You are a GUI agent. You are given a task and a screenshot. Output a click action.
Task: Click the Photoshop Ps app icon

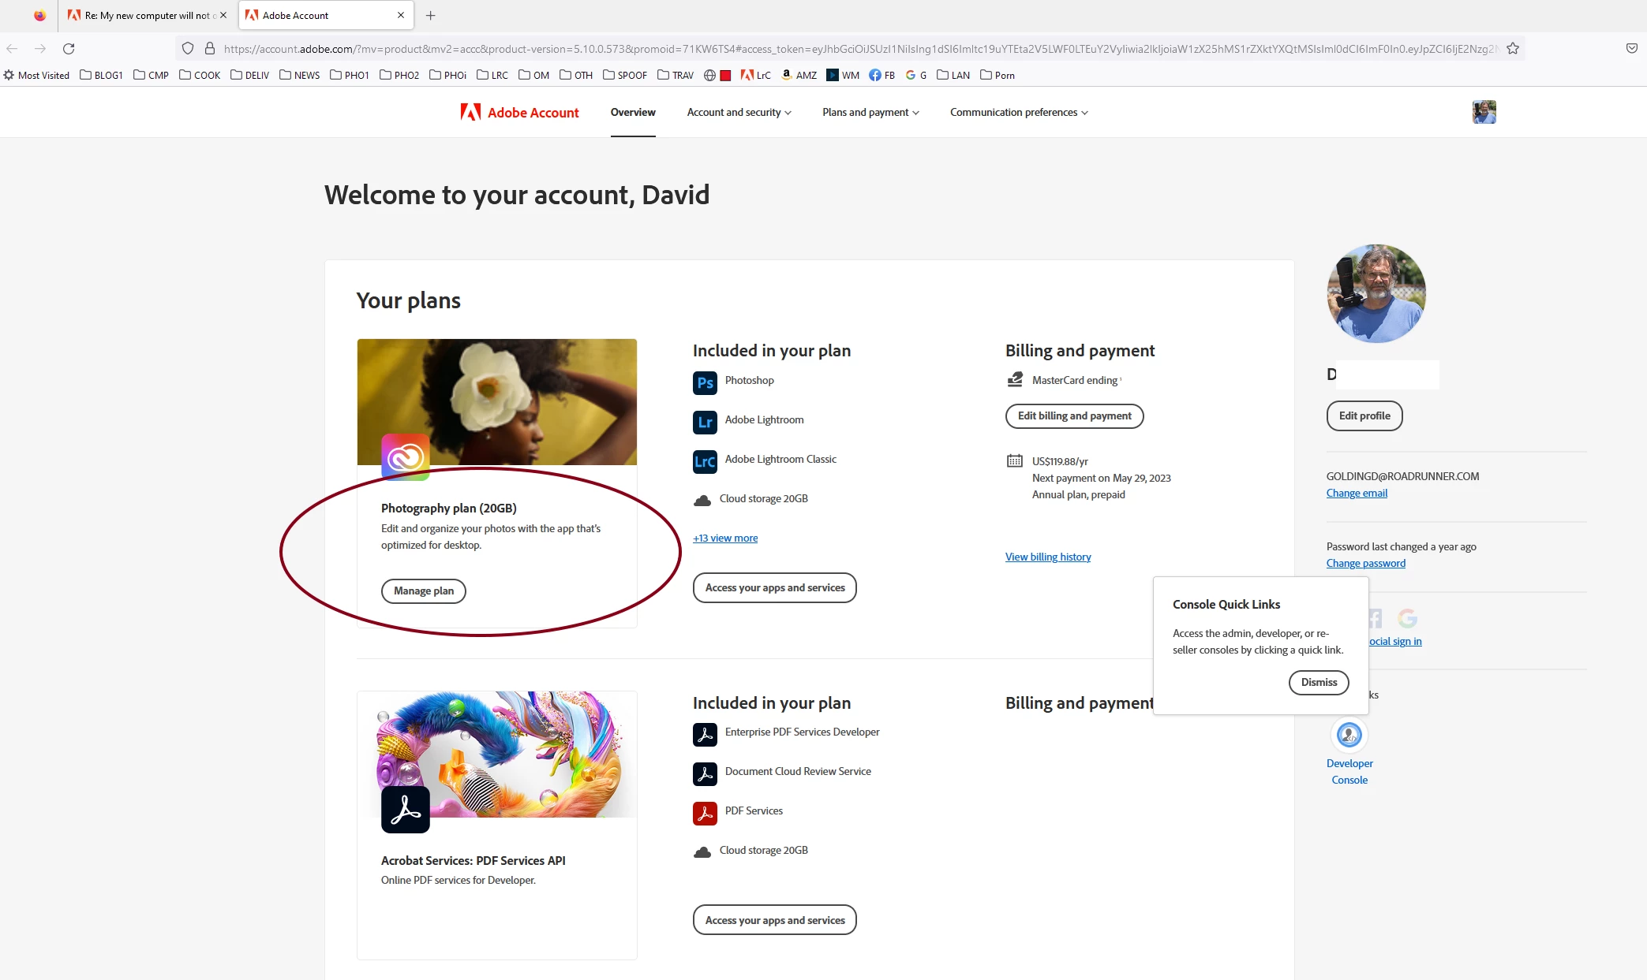705,383
